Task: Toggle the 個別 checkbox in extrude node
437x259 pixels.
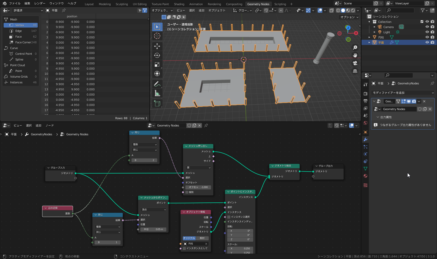Action: (x=187, y=192)
